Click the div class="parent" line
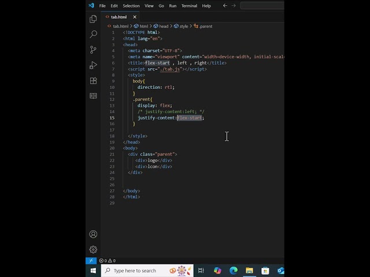370x277 pixels. click(x=153, y=154)
